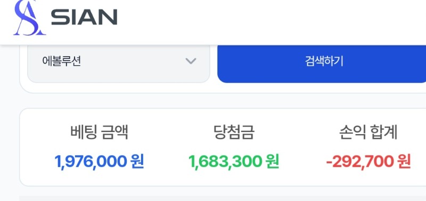426x201 pixels.
Task: Click the 베팅 금액 label
Action: (99, 132)
